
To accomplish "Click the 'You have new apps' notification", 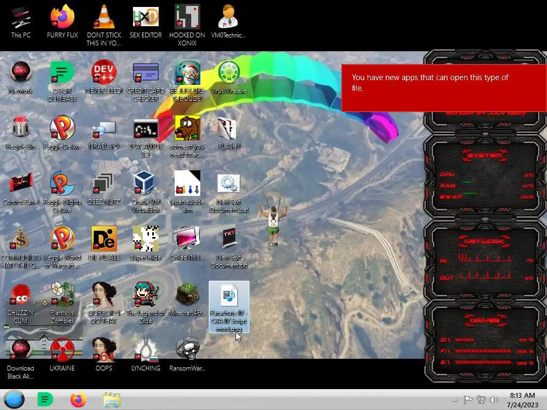I will click(x=444, y=88).
